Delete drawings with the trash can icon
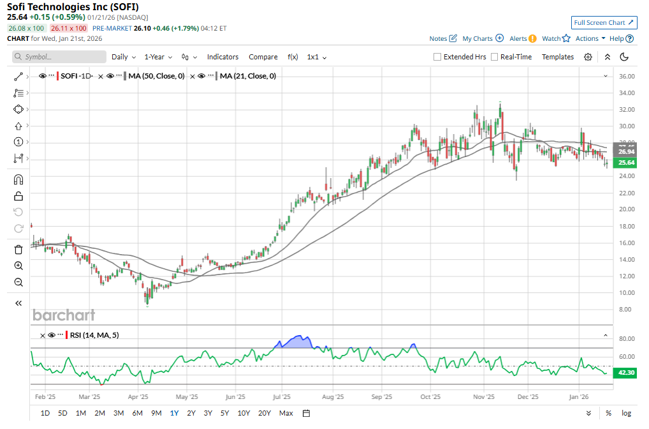Image resolution: width=649 pixels, height=429 pixels. point(18,250)
